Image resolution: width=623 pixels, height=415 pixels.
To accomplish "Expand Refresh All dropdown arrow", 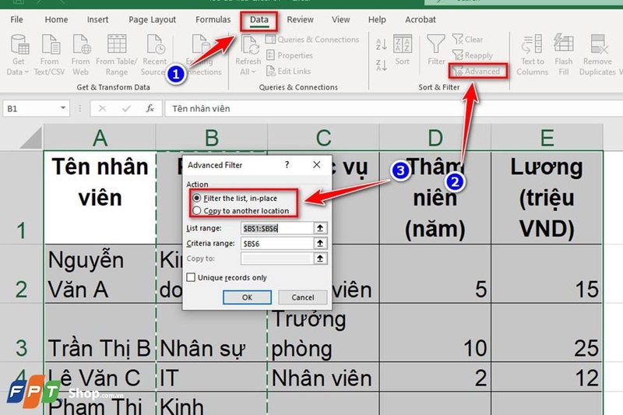I will coord(254,72).
